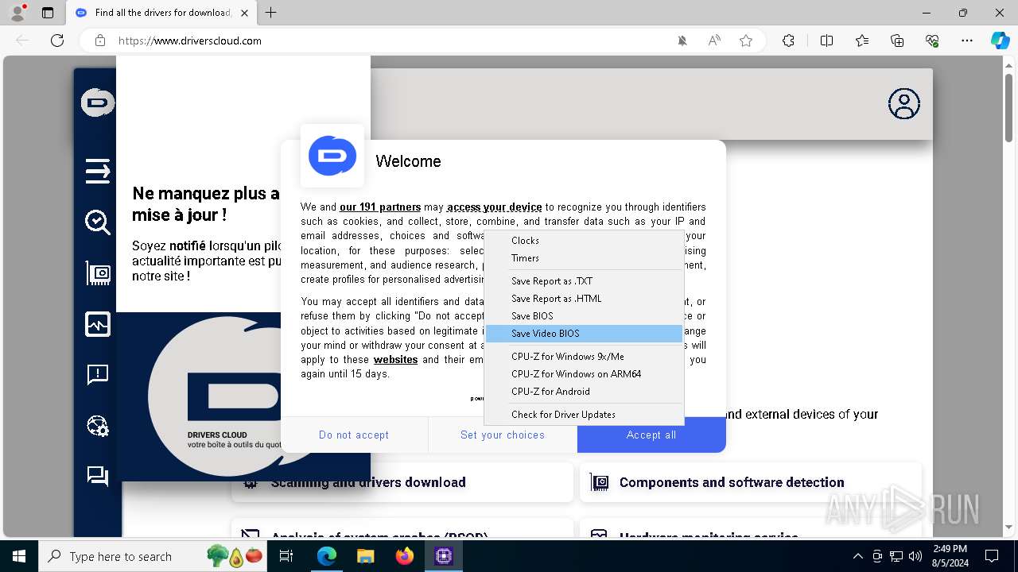Open the access your device link
Image resolution: width=1018 pixels, height=572 pixels.
[494, 207]
